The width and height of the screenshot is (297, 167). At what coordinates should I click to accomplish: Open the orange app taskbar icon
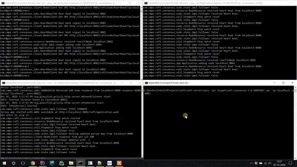(119, 163)
